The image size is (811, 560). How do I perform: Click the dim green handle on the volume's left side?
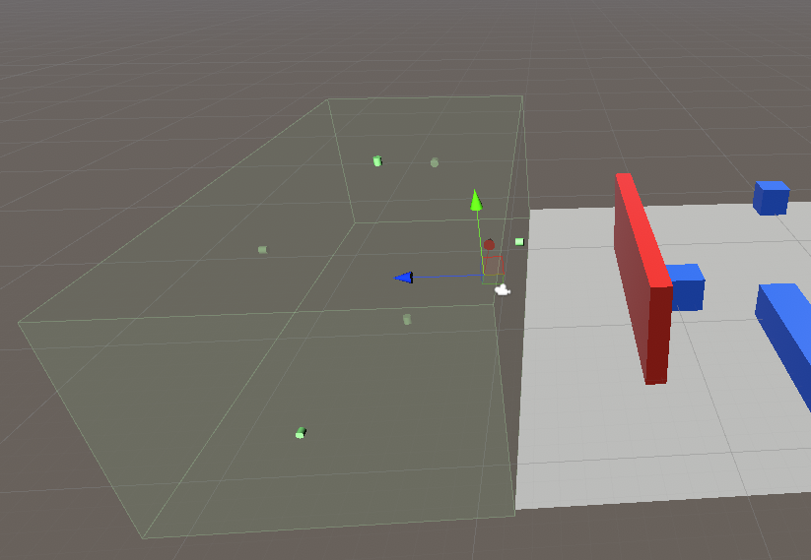[263, 250]
